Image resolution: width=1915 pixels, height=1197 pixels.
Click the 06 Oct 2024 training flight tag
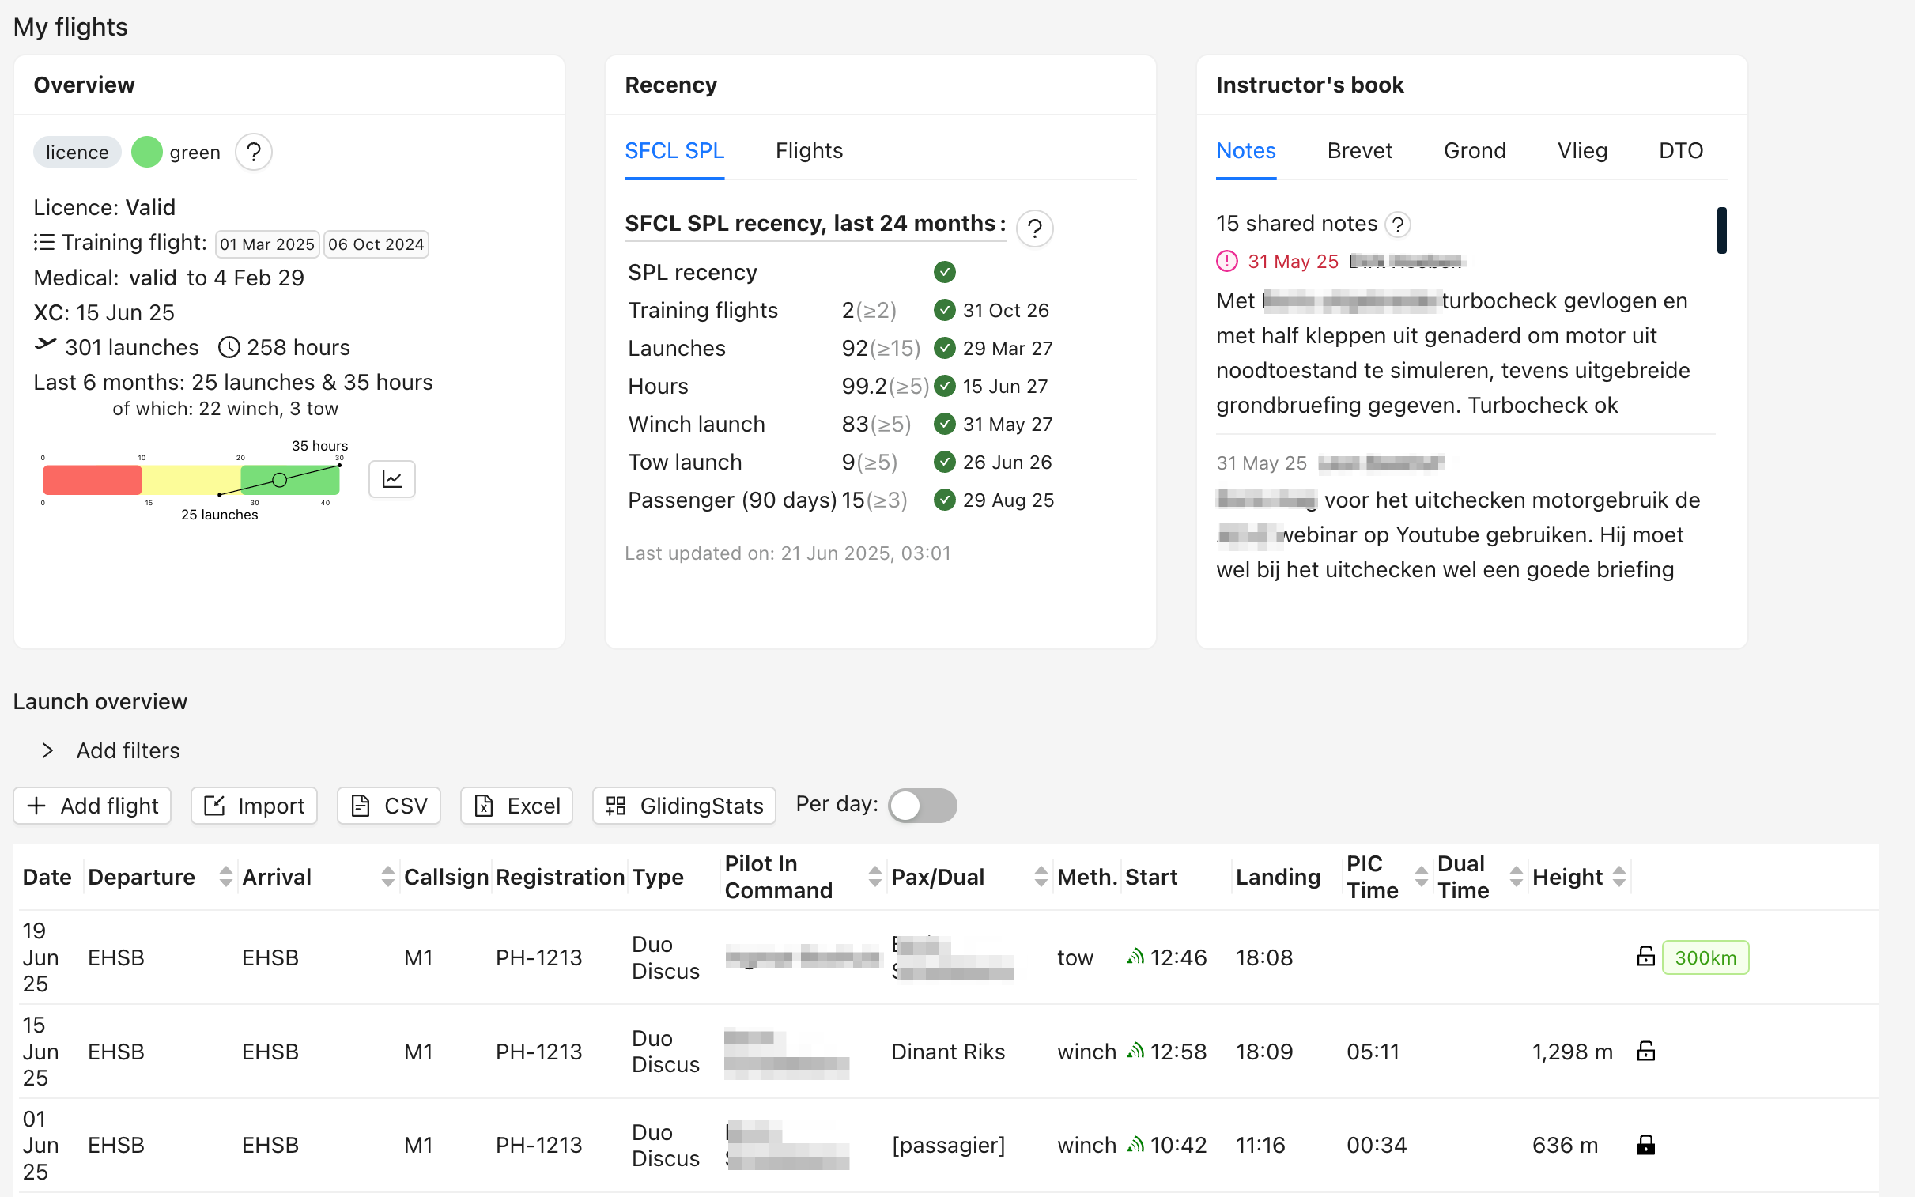(376, 244)
